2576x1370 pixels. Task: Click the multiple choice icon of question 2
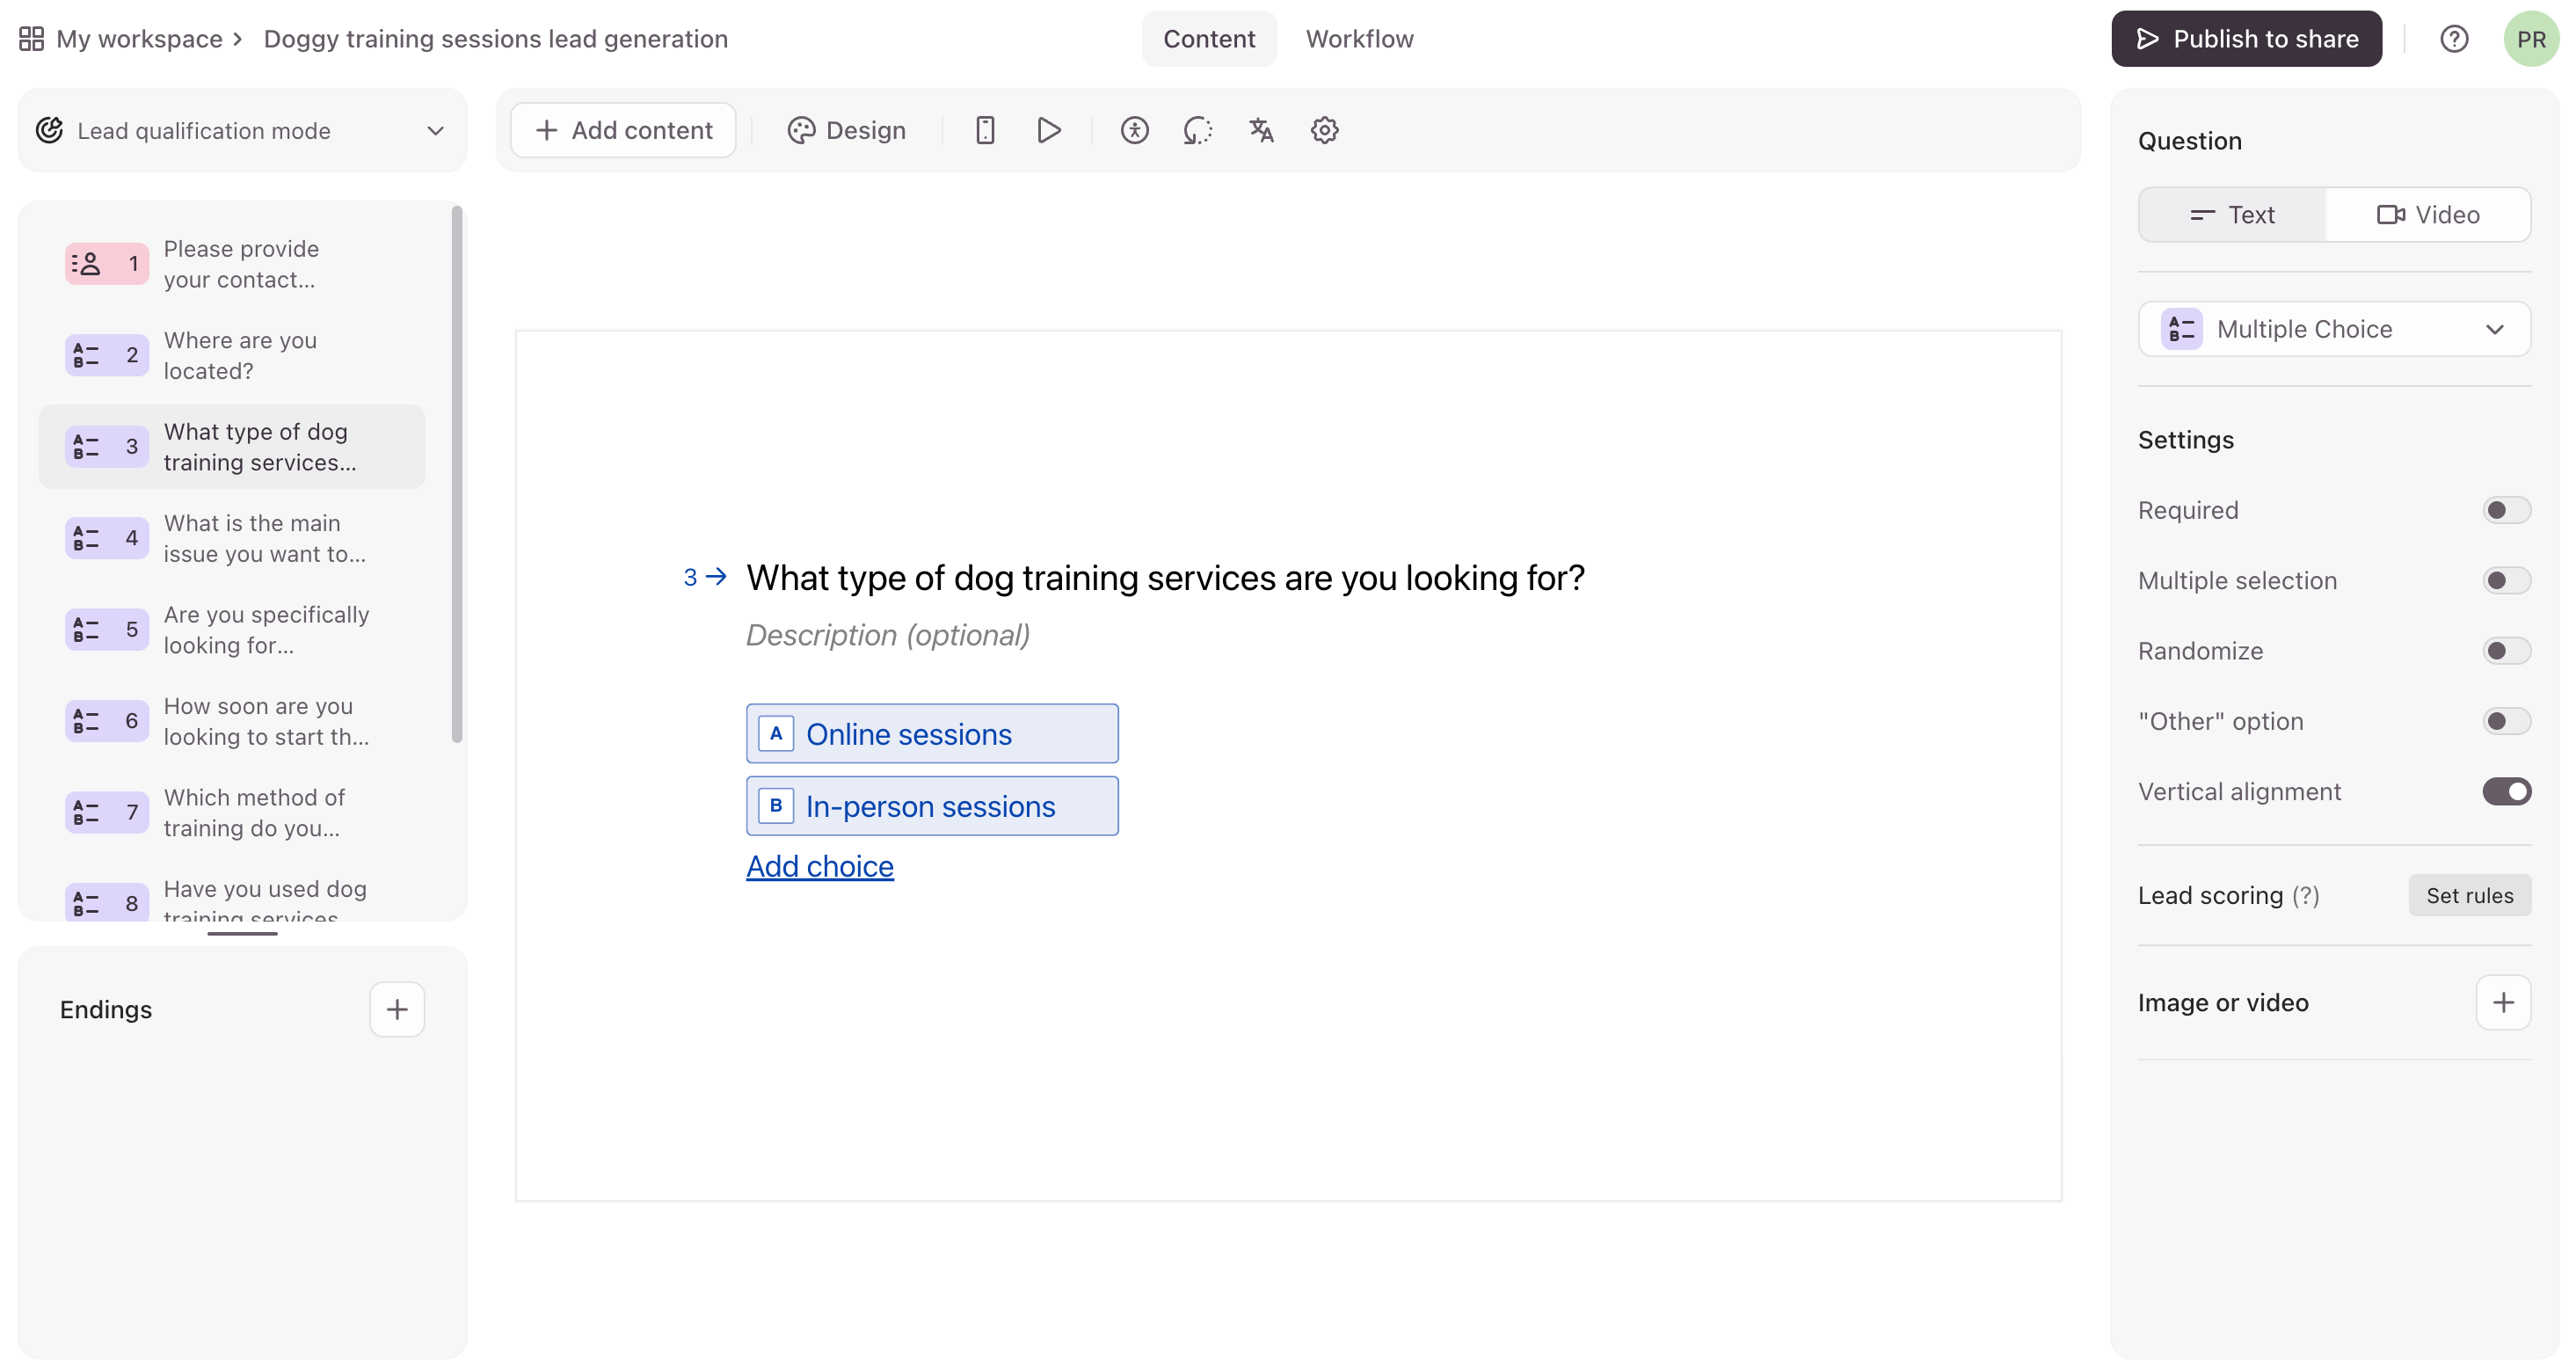(x=87, y=355)
